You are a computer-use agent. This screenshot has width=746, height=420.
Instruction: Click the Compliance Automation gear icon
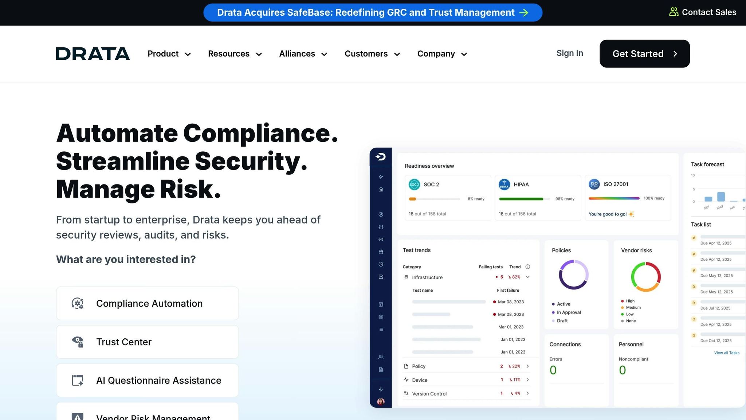pos(78,303)
